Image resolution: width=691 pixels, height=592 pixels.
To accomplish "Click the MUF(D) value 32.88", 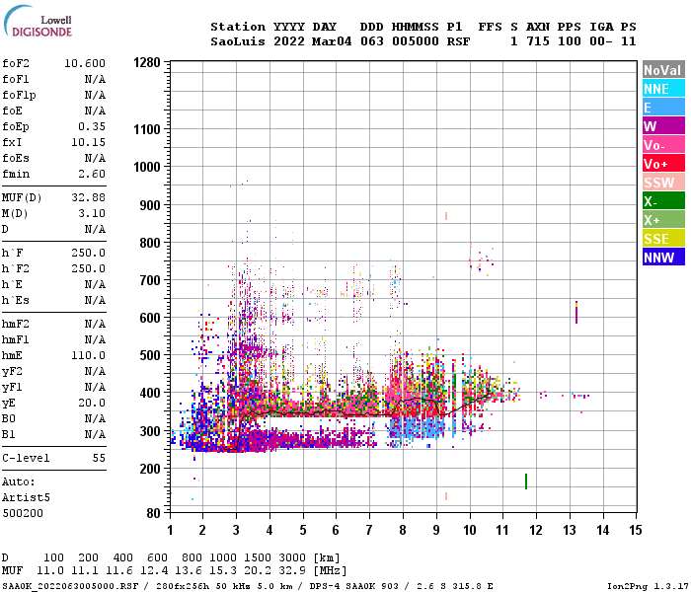I will (x=88, y=197).
